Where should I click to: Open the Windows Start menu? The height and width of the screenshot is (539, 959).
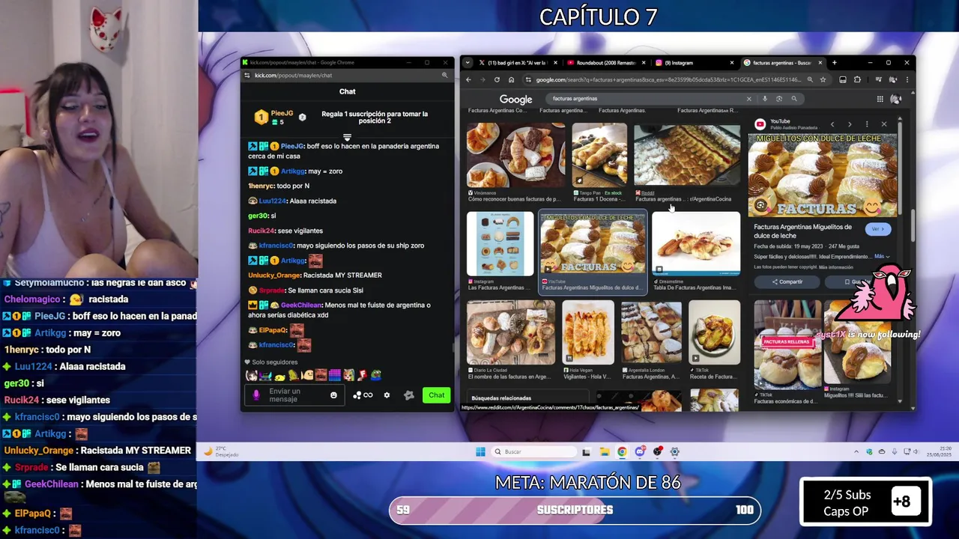[x=480, y=451]
